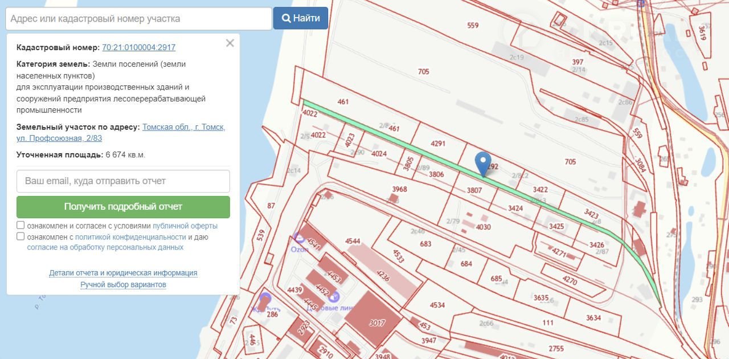
Task: Open cadastral number 70:21:0100004:2917 link
Action: click(x=138, y=48)
